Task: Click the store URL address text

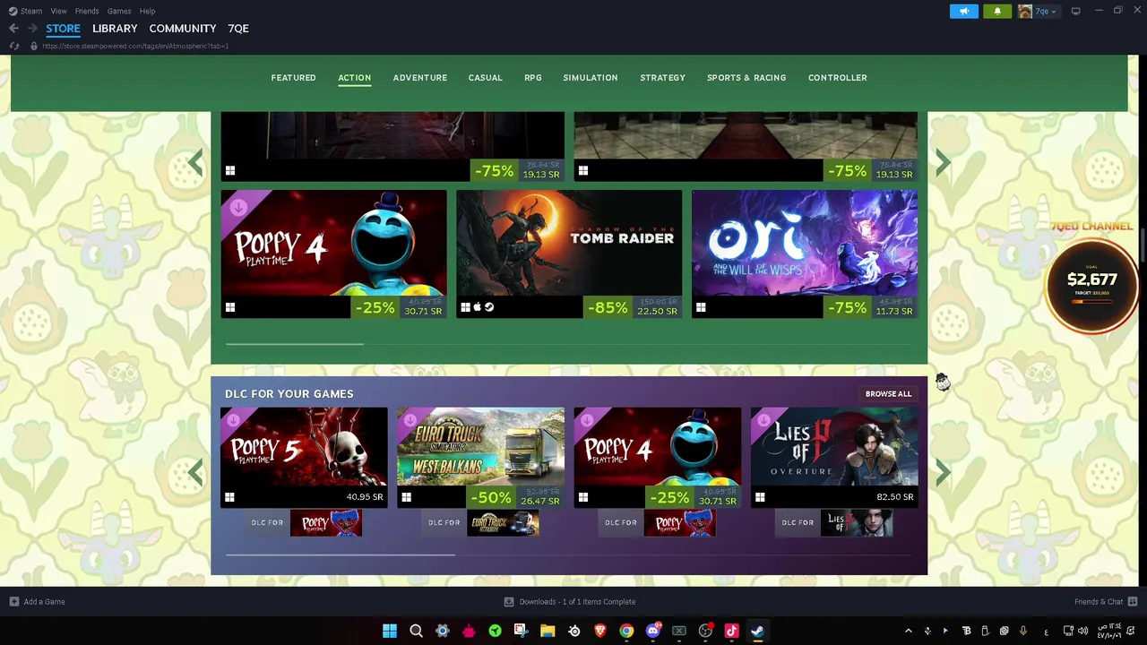Action: click(135, 46)
